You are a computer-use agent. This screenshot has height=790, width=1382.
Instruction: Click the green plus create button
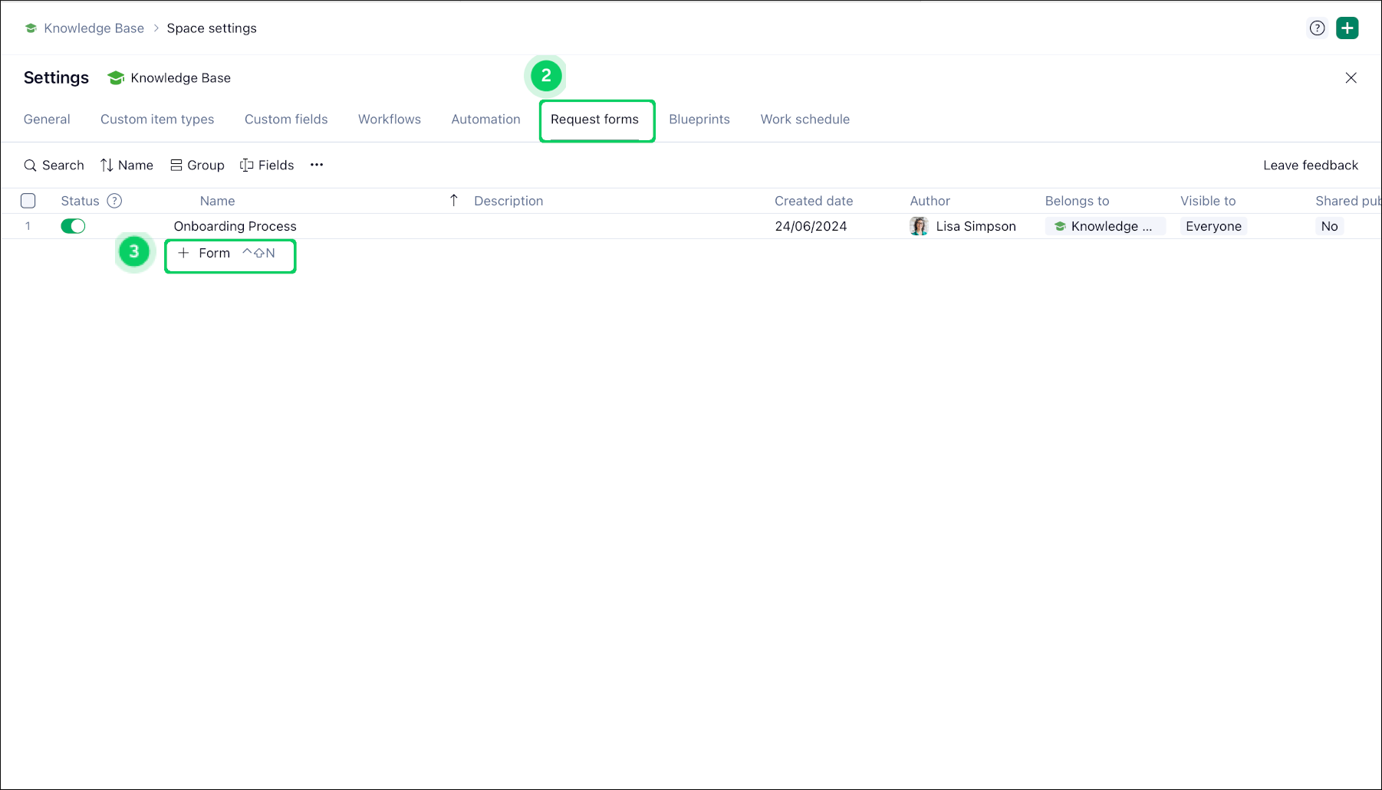1347,28
